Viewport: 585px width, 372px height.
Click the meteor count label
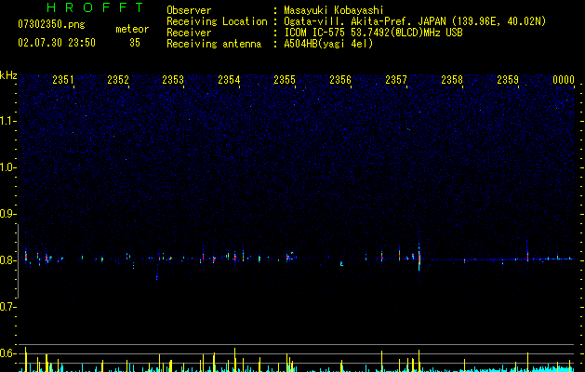click(x=132, y=29)
